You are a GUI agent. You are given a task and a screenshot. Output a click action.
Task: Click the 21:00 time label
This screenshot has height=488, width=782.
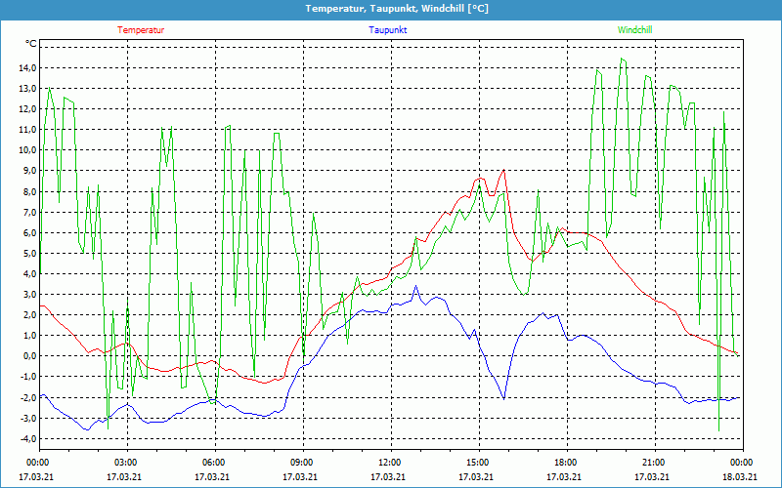(654, 463)
